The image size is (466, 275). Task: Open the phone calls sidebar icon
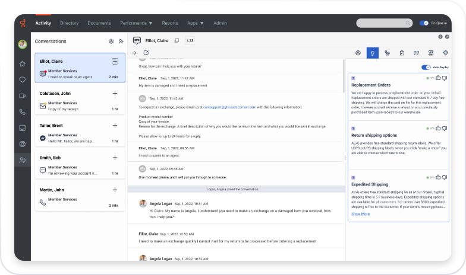pos(23,112)
